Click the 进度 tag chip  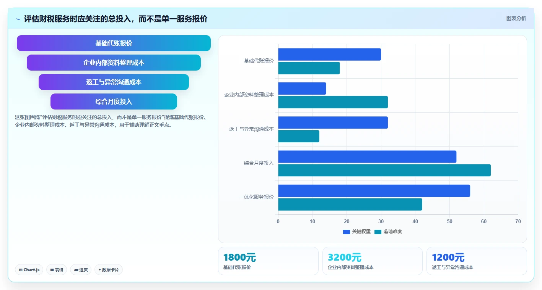coord(81,270)
